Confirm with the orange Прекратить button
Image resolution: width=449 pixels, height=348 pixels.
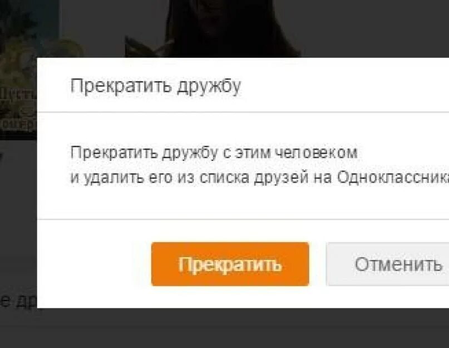pyautogui.click(x=230, y=264)
